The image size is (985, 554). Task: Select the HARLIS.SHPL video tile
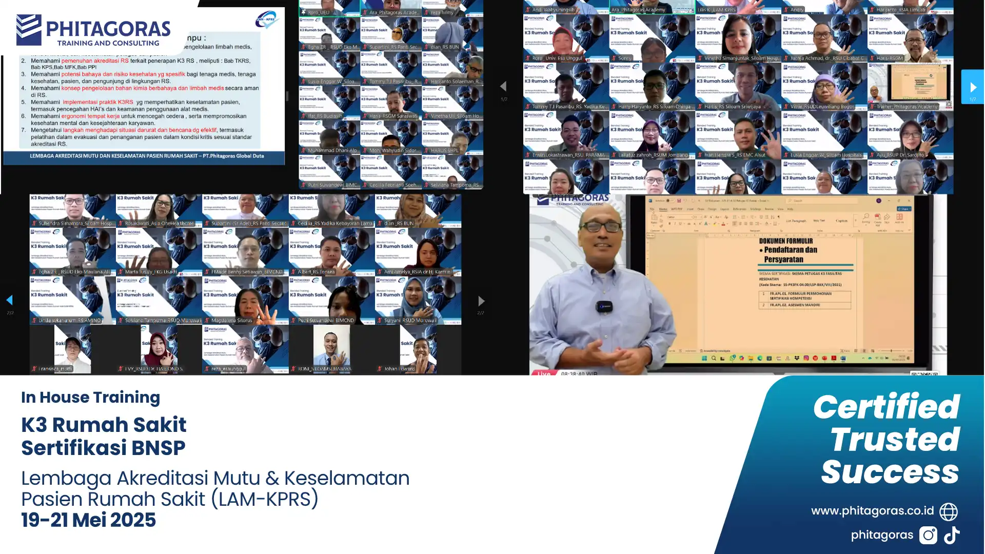pos(452,137)
